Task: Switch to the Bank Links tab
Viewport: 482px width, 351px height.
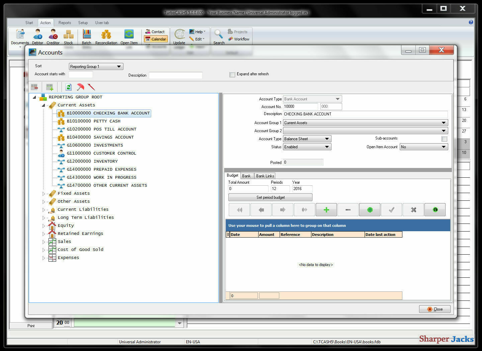Action: [265, 176]
